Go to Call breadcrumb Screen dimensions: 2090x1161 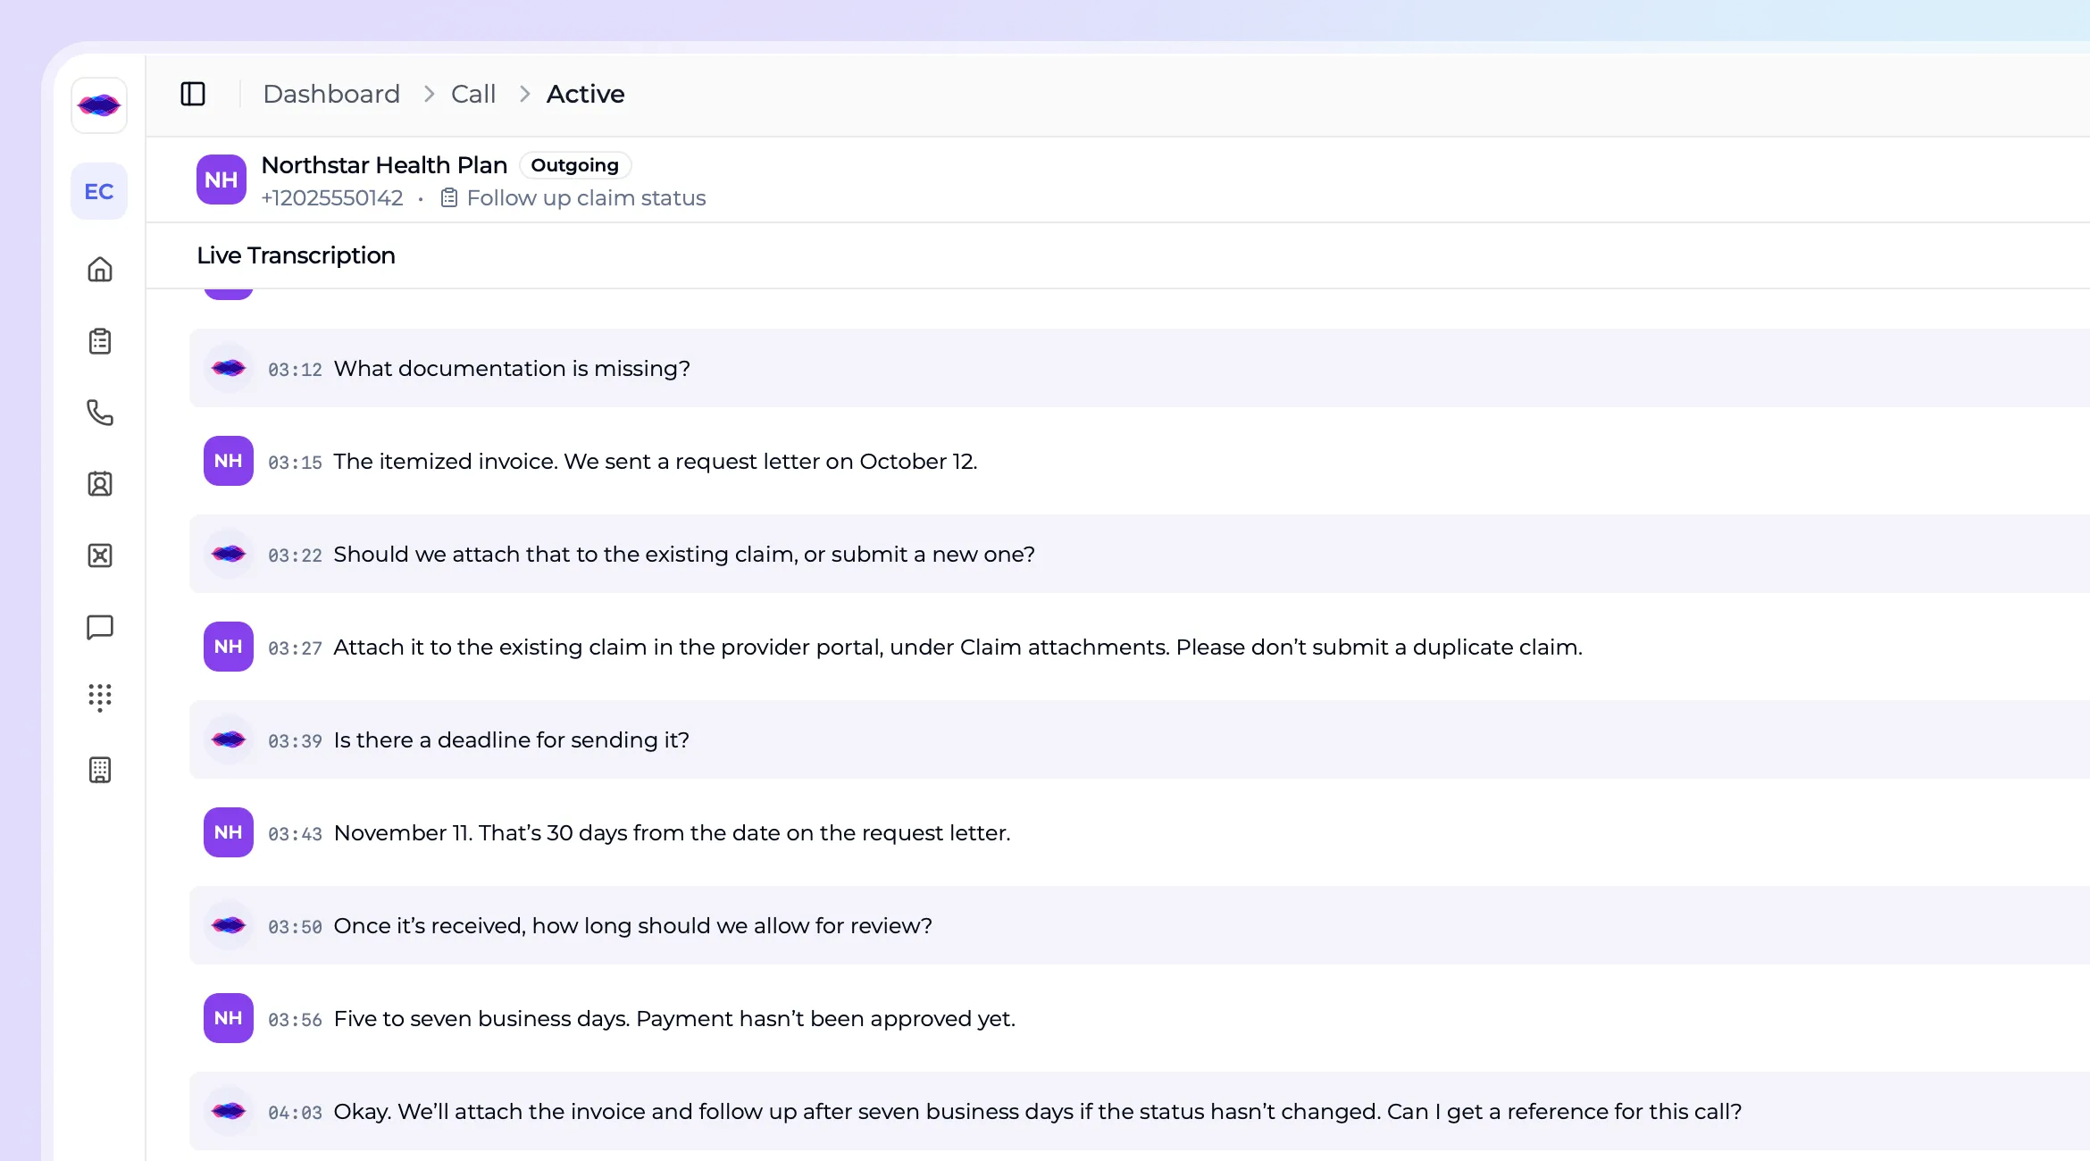[473, 94]
